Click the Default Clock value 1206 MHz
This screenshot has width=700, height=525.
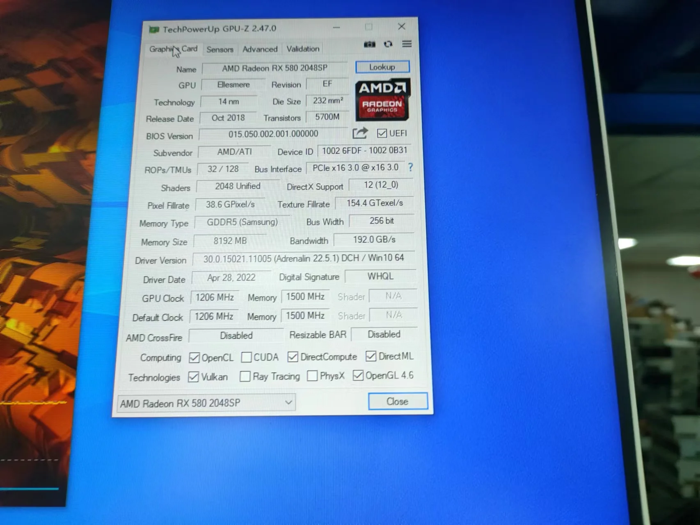[x=214, y=316]
